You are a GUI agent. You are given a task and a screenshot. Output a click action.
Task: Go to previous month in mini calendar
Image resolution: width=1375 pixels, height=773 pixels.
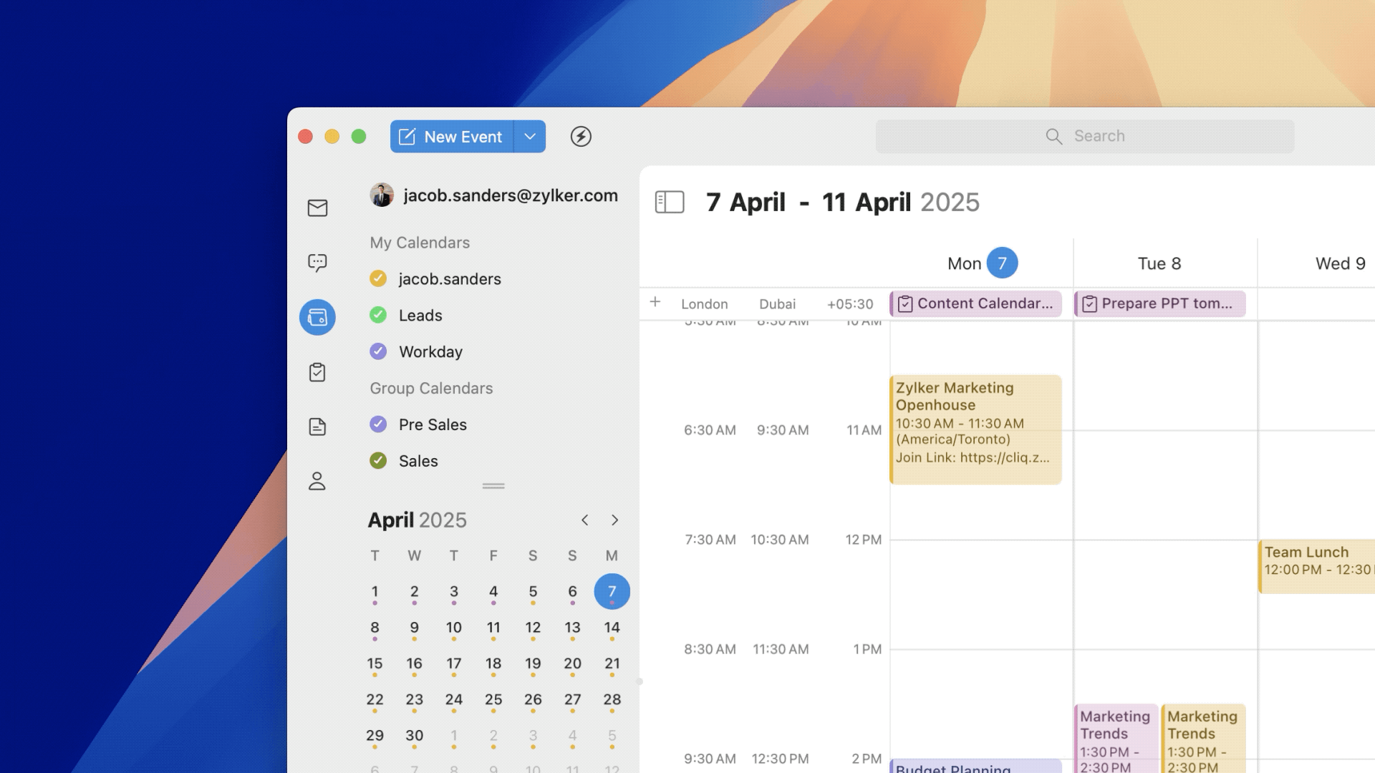pos(585,520)
